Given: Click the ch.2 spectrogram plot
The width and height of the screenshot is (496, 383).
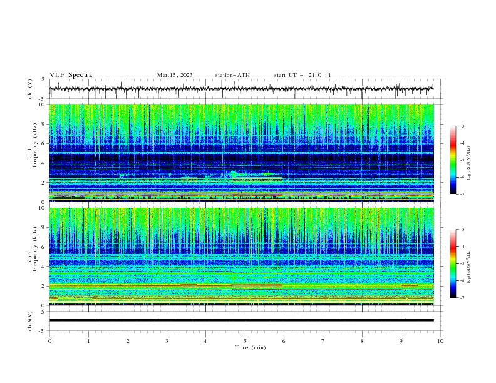Looking at the screenshot, I should pyautogui.click(x=241, y=257).
